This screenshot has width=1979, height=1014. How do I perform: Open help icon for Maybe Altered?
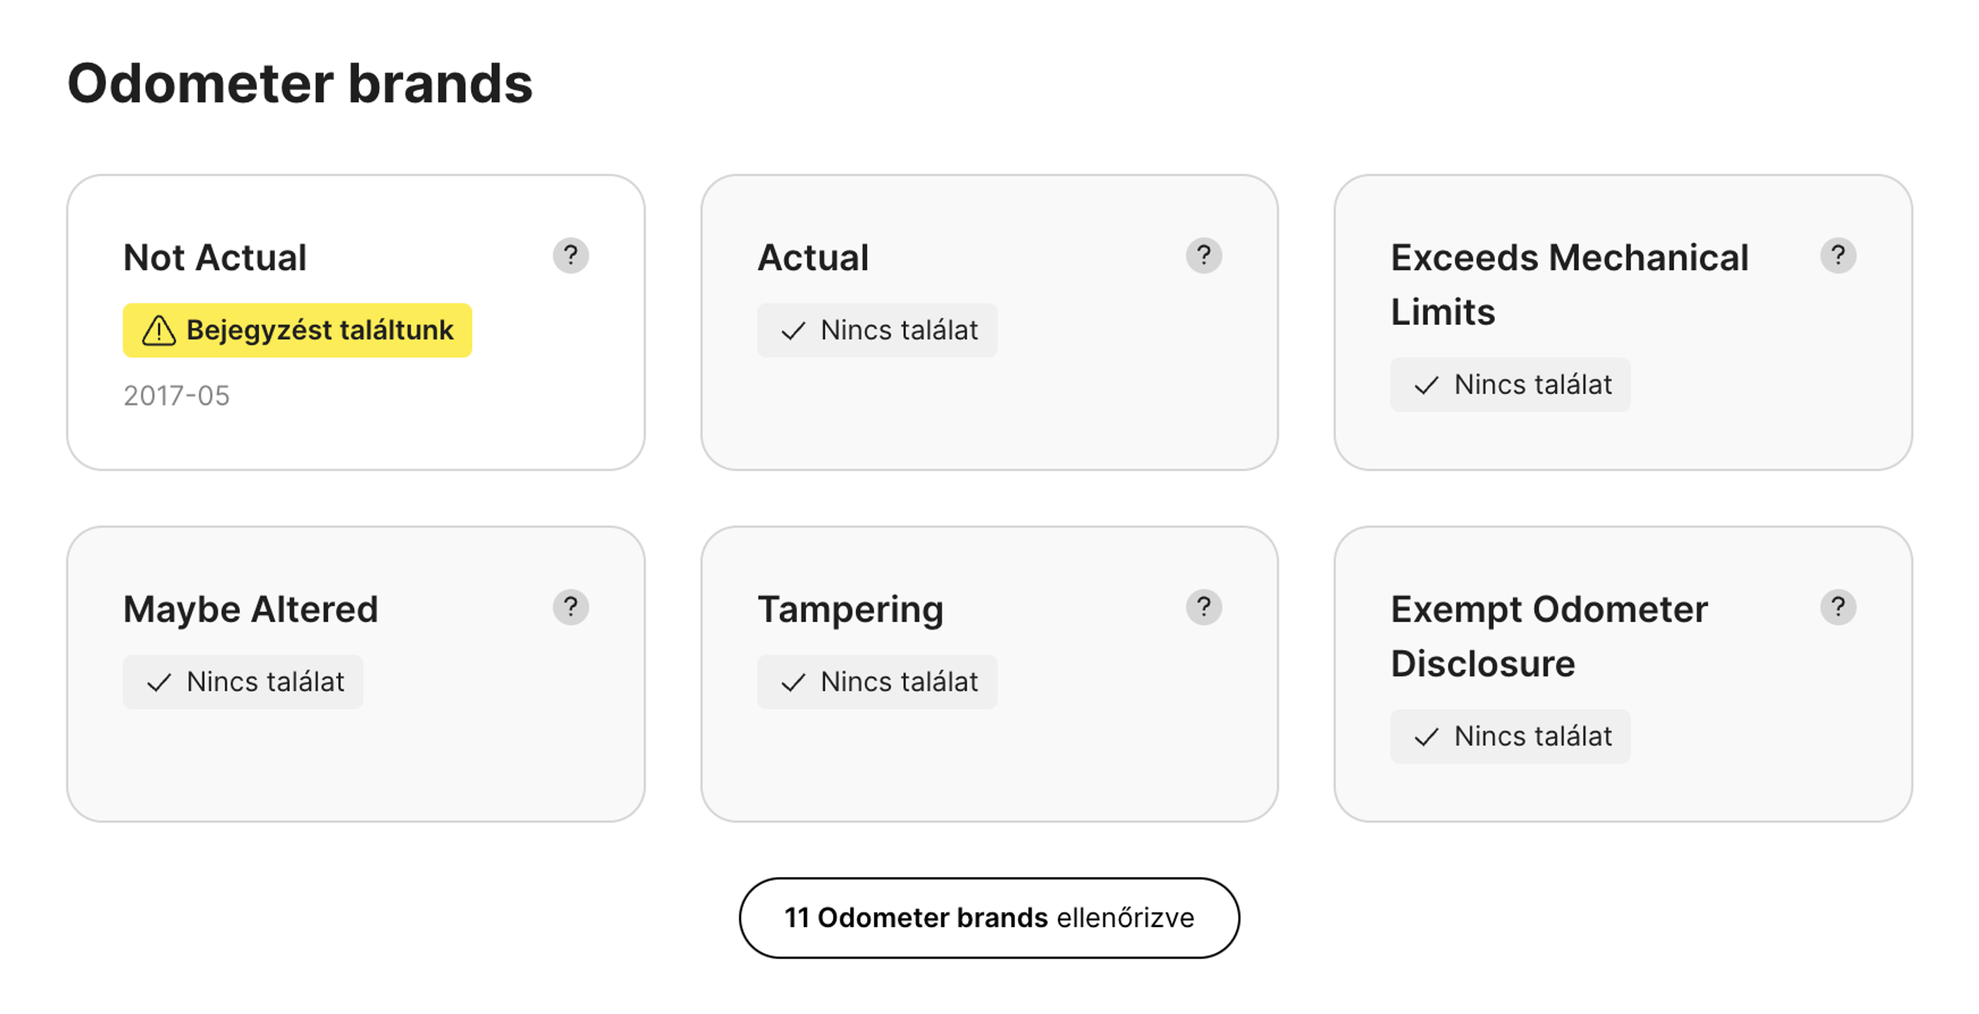coord(571,607)
